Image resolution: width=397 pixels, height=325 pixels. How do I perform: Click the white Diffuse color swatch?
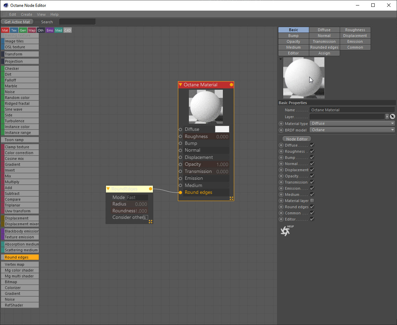click(222, 129)
